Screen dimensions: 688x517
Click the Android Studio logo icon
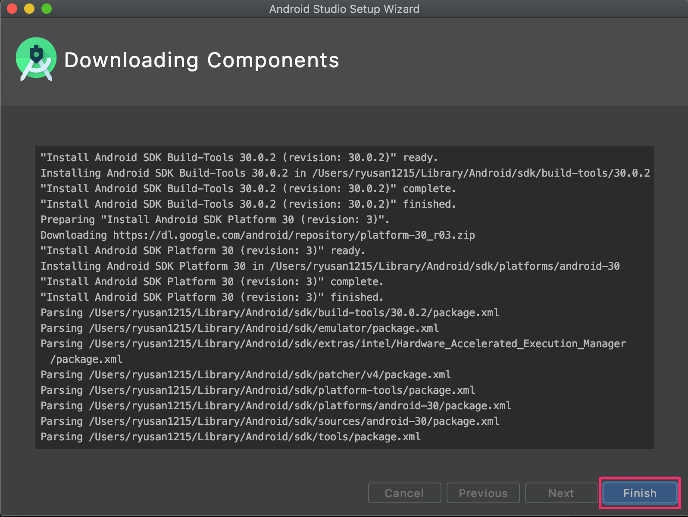tap(36, 59)
